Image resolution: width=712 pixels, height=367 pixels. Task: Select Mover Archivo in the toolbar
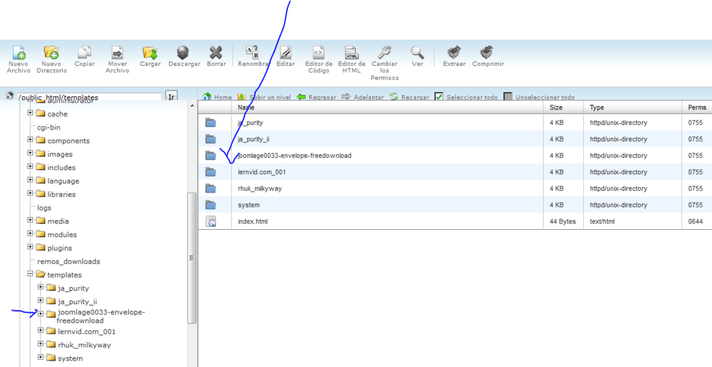(118, 52)
